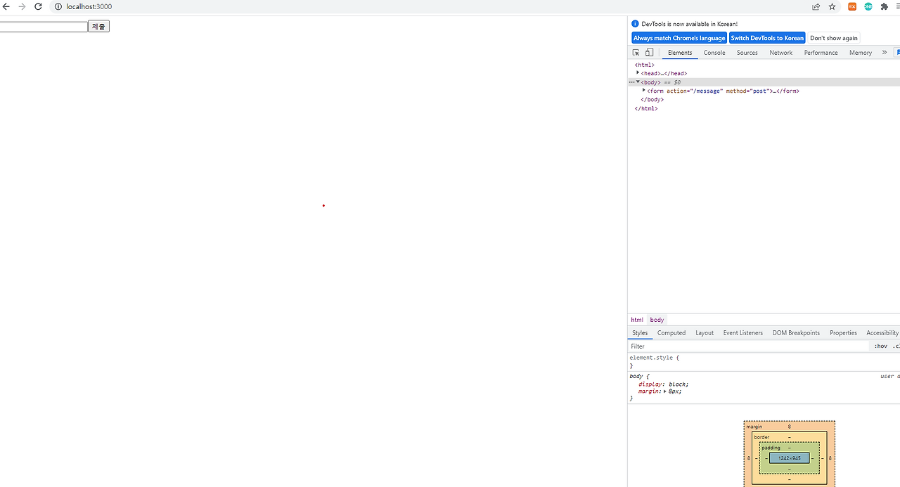Click the display: block declaration
The image size is (900, 487).
pyautogui.click(x=664, y=384)
